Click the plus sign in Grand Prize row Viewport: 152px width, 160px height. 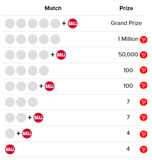click(64, 23)
